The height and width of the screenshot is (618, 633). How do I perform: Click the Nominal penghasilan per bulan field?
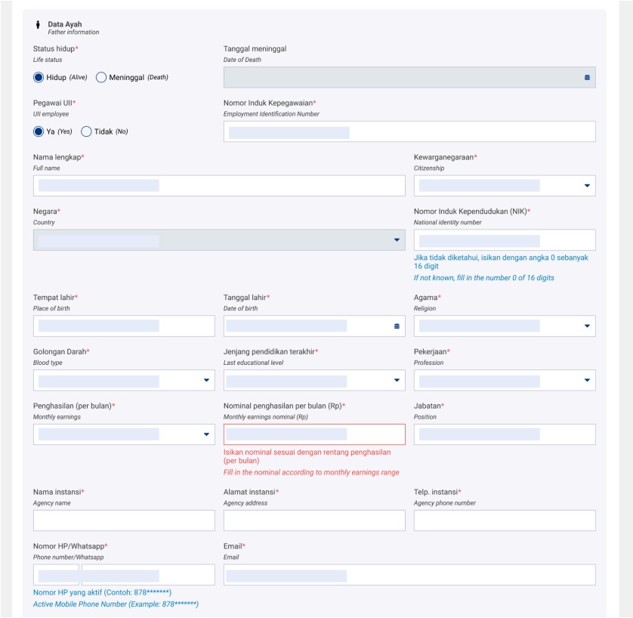pos(314,434)
